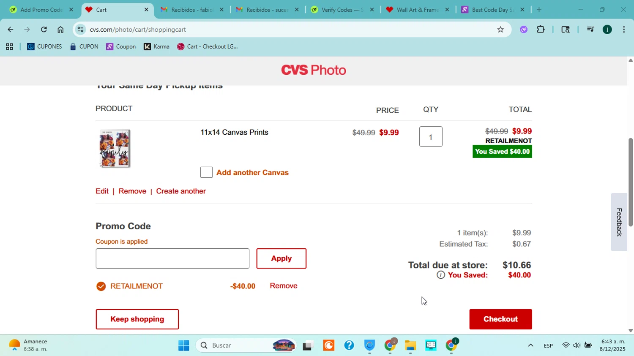634x356 pixels.
Task: Click the address bar URL
Action: [x=138, y=30]
